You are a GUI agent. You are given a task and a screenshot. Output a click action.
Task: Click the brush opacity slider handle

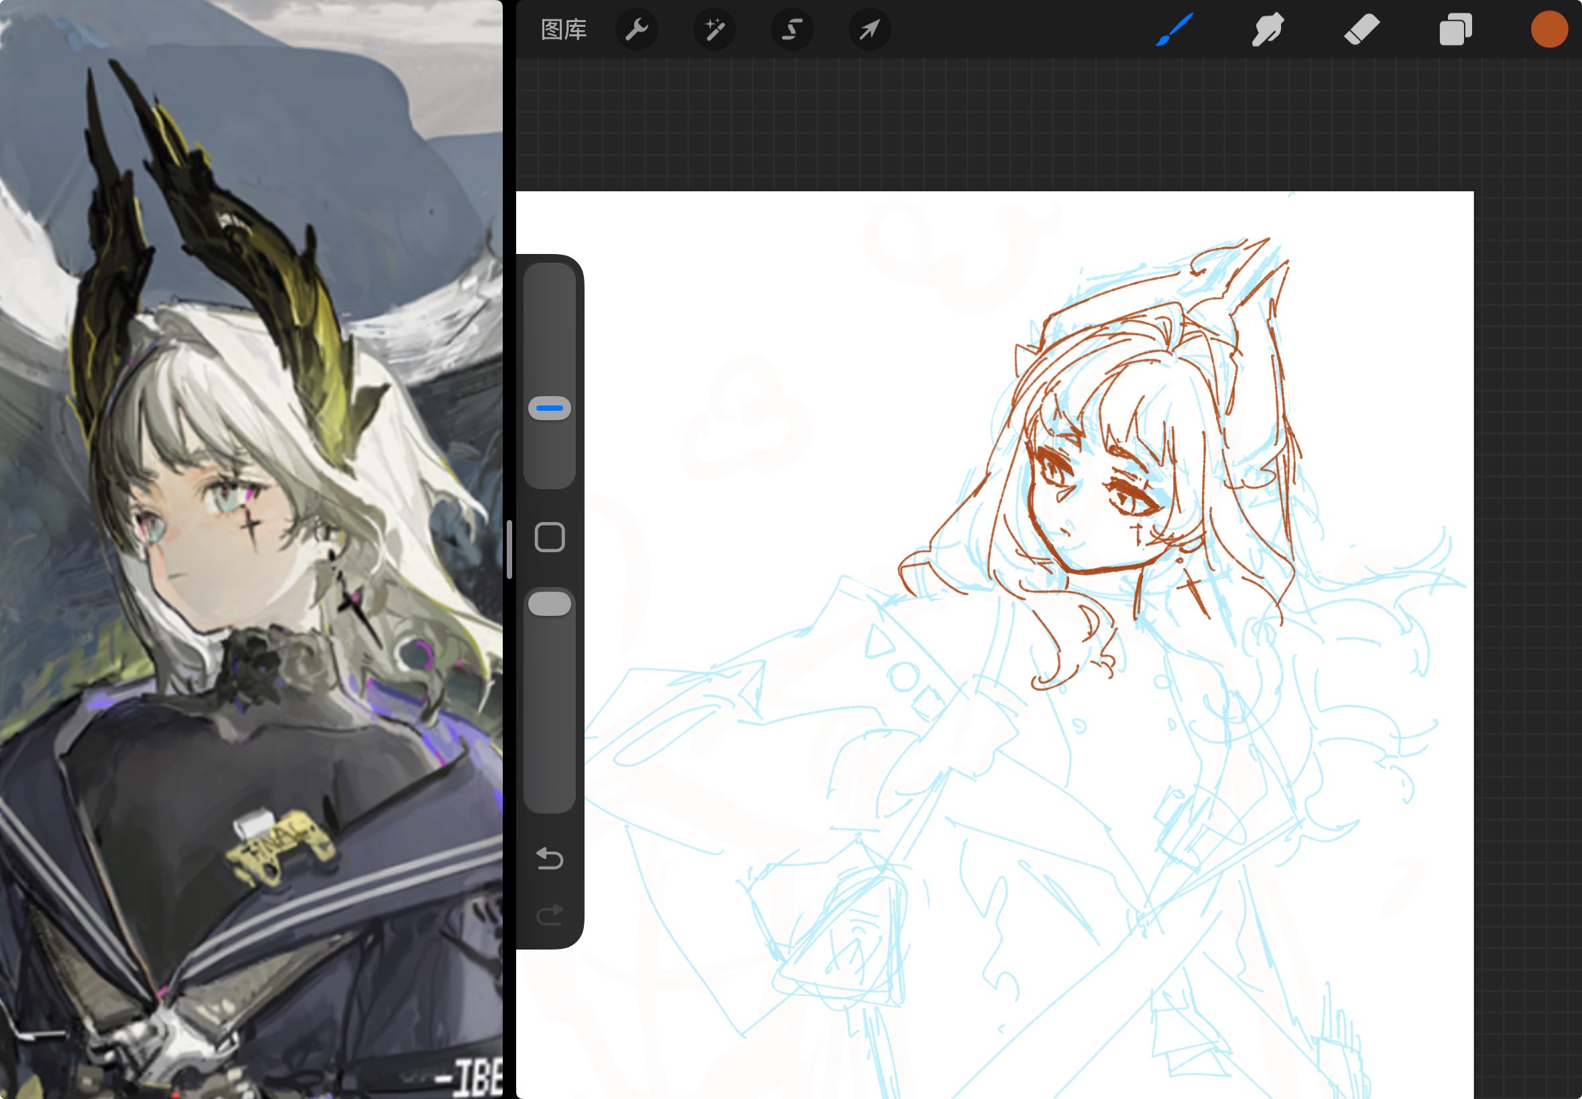tap(550, 604)
